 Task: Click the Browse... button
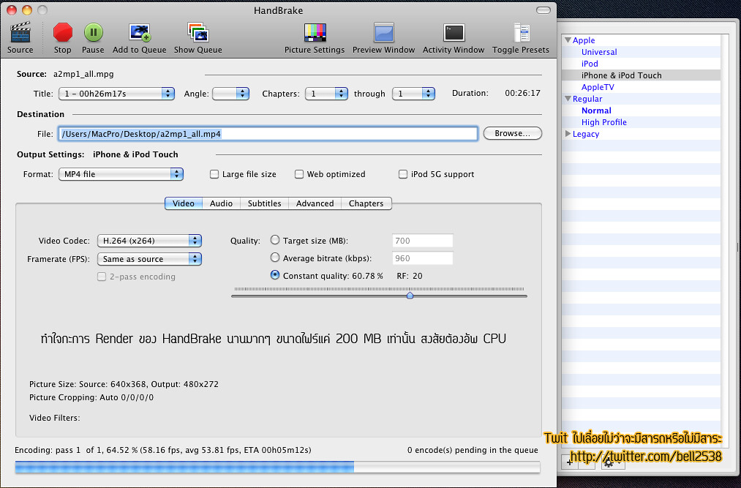(x=512, y=134)
